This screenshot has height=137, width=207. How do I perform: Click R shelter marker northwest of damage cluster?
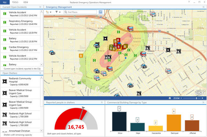(x=105, y=39)
